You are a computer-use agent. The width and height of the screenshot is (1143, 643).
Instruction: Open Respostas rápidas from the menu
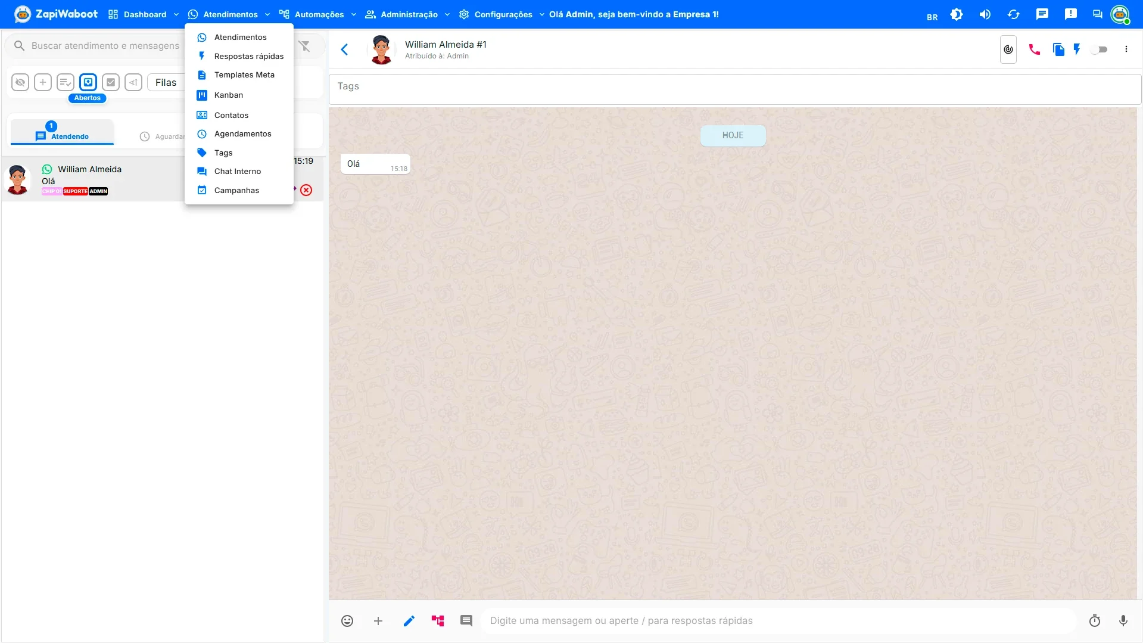pos(239,56)
